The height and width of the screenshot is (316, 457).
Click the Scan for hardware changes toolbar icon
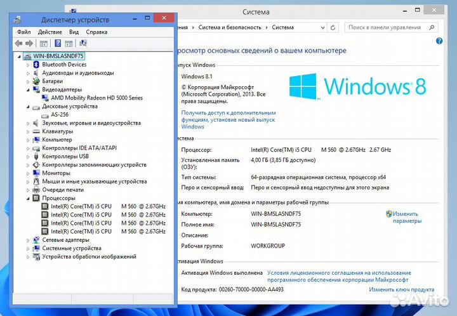click(83, 43)
